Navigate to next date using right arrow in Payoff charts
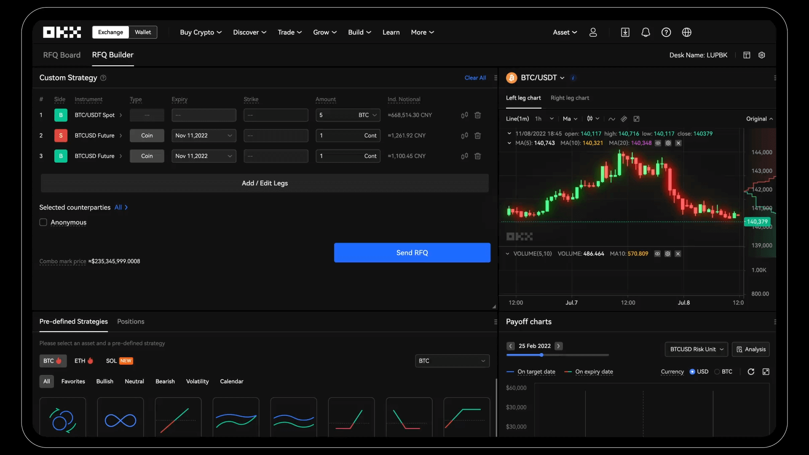809x455 pixels. coord(557,346)
